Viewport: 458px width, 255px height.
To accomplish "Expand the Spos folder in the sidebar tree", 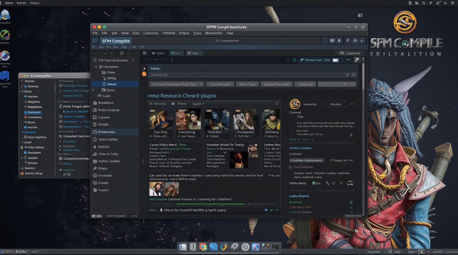I will click(94, 90).
